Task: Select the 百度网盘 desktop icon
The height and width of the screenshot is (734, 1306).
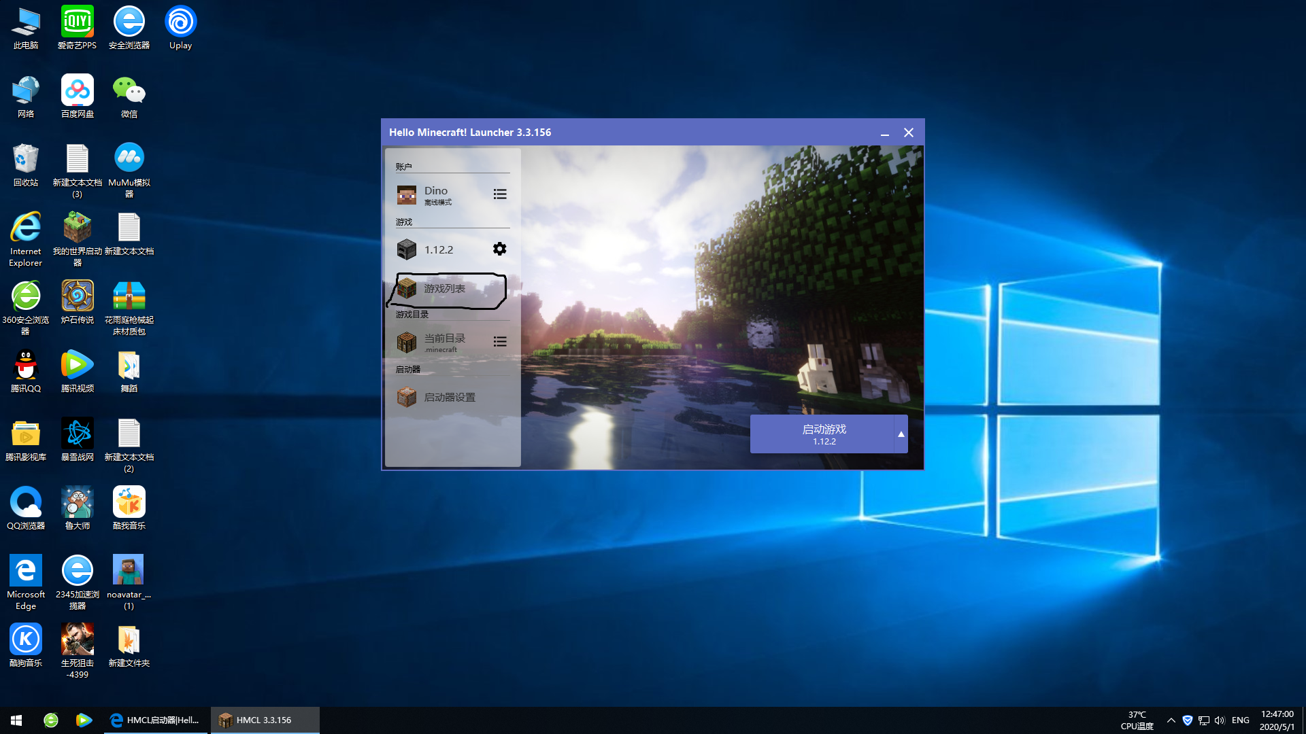Action: coord(77,97)
